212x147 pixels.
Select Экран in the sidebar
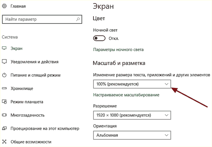[x=16, y=48]
